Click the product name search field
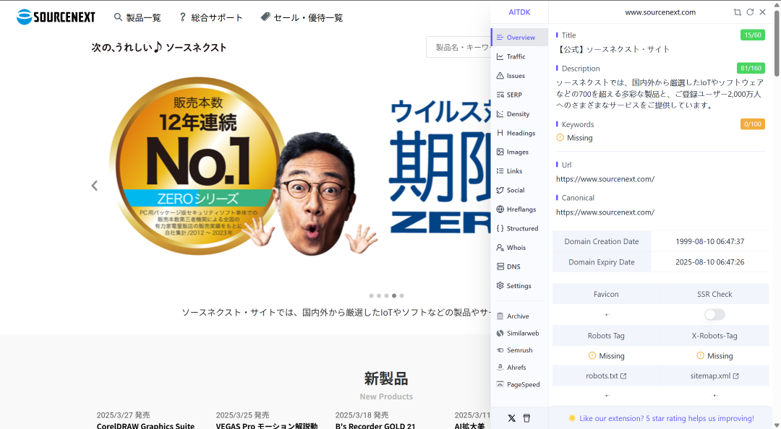 pos(458,47)
